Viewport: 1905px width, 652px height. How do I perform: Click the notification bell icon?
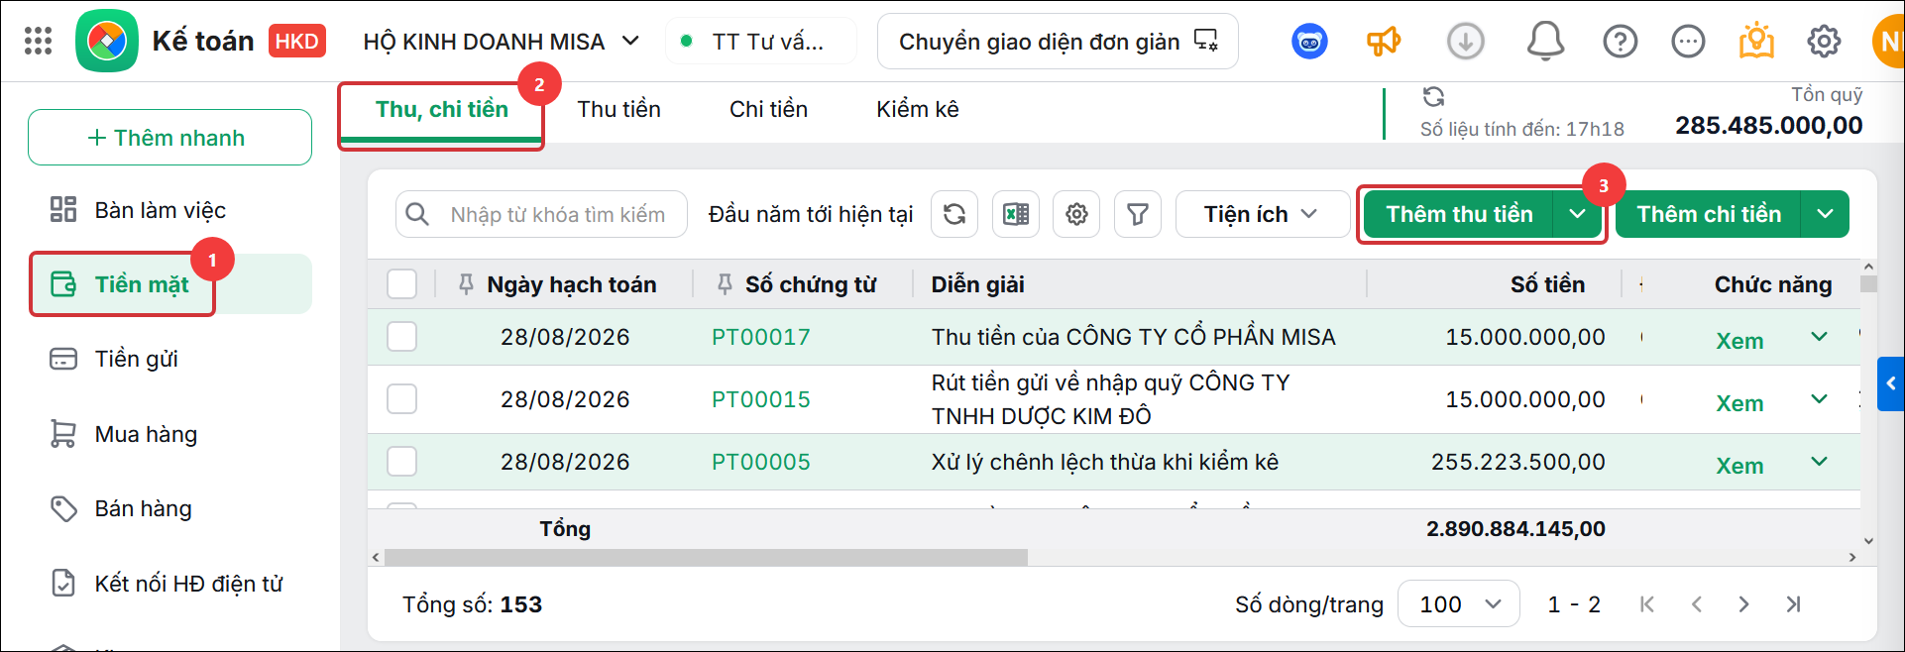(x=1544, y=42)
